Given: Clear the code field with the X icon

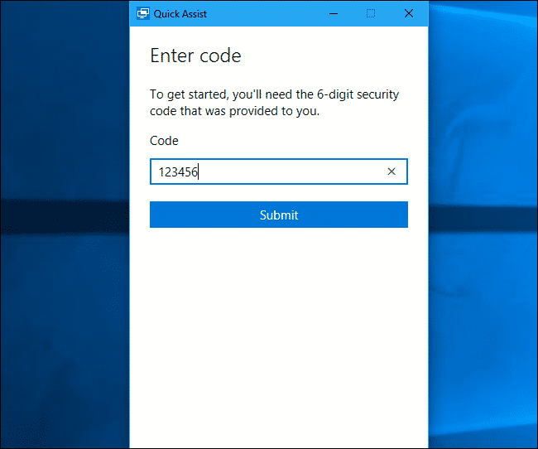Looking at the screenshot, I should pos(391,171).
